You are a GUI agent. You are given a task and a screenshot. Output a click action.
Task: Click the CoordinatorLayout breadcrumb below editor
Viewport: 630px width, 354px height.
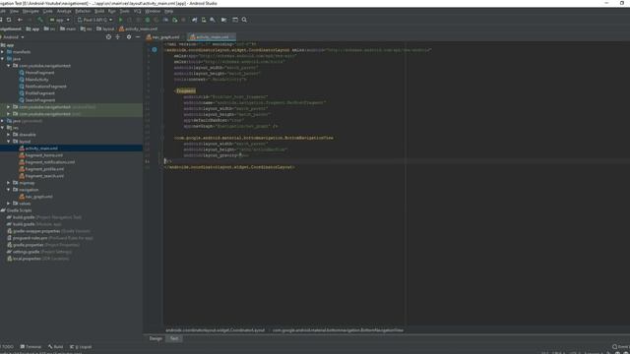(x=215, y=330)
